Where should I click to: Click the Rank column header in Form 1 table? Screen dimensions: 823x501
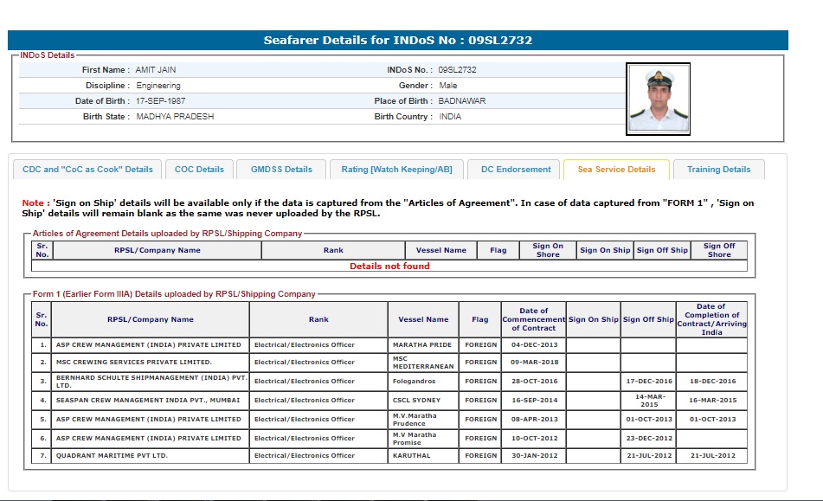pos(318,319)
